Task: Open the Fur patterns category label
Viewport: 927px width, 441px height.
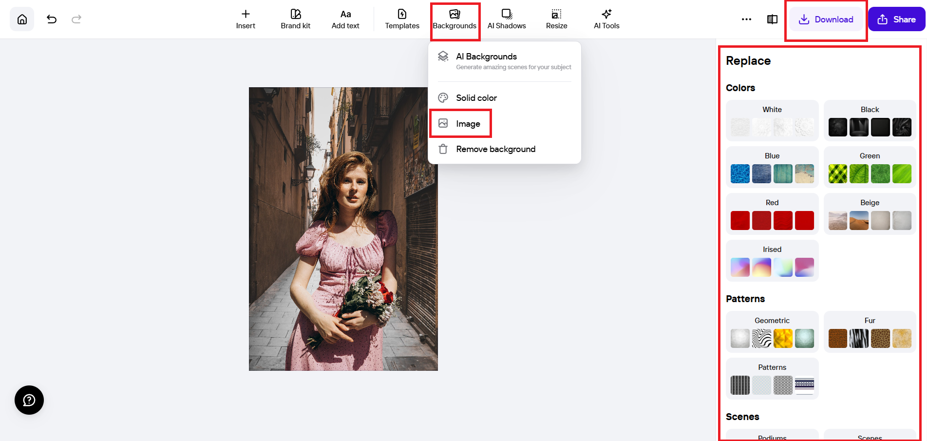Action: pos(870,321)
